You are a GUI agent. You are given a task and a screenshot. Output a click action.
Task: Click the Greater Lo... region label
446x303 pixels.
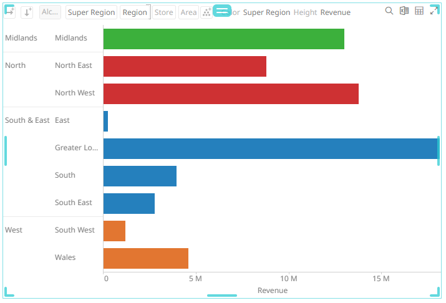[x=77, y=148]
